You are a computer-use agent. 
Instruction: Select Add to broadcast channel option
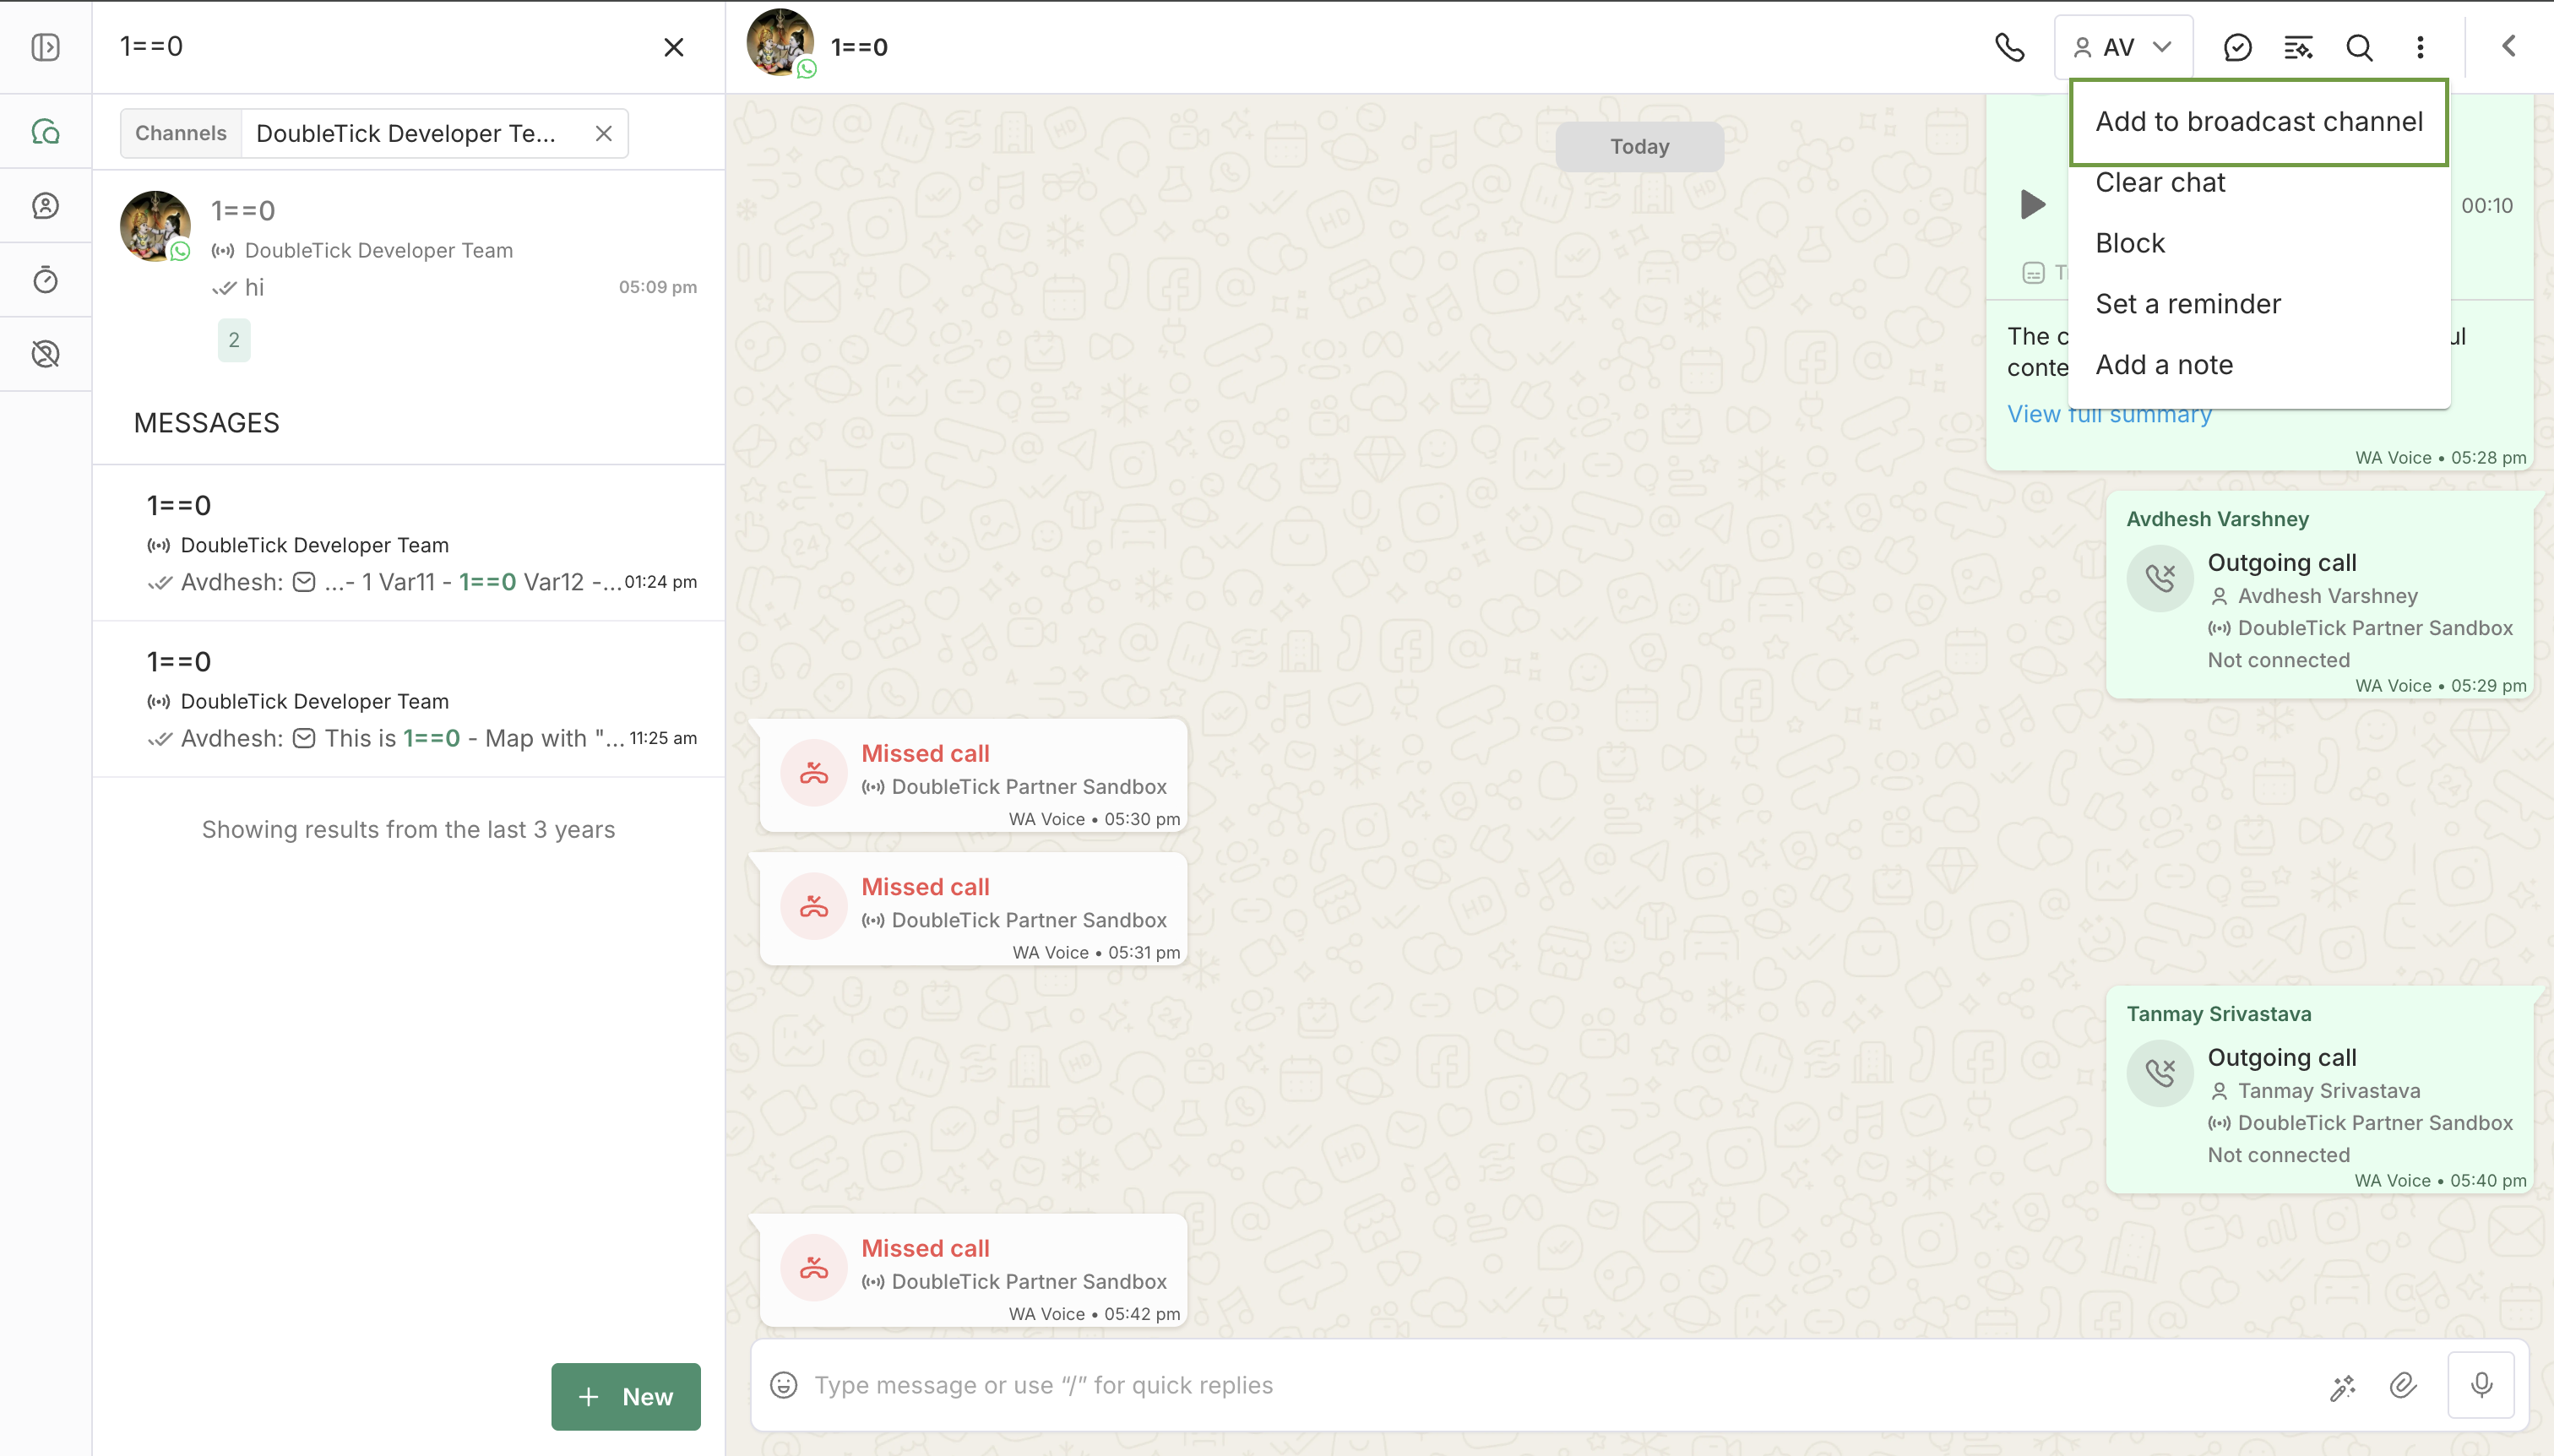2258,121
